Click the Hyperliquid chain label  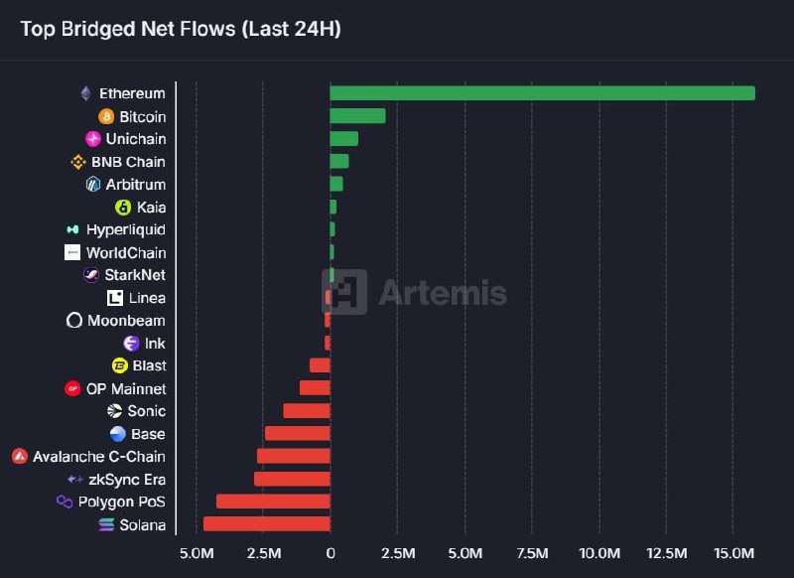point(126,230)
